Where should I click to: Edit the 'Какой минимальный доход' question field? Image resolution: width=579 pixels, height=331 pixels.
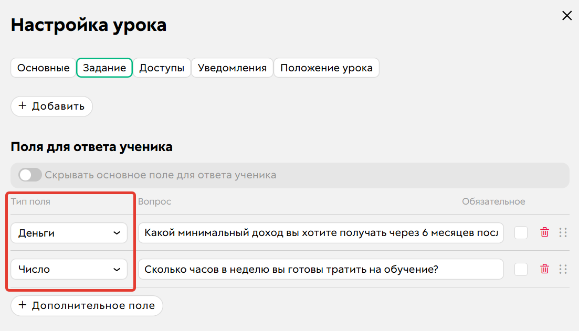coord(321,233)
